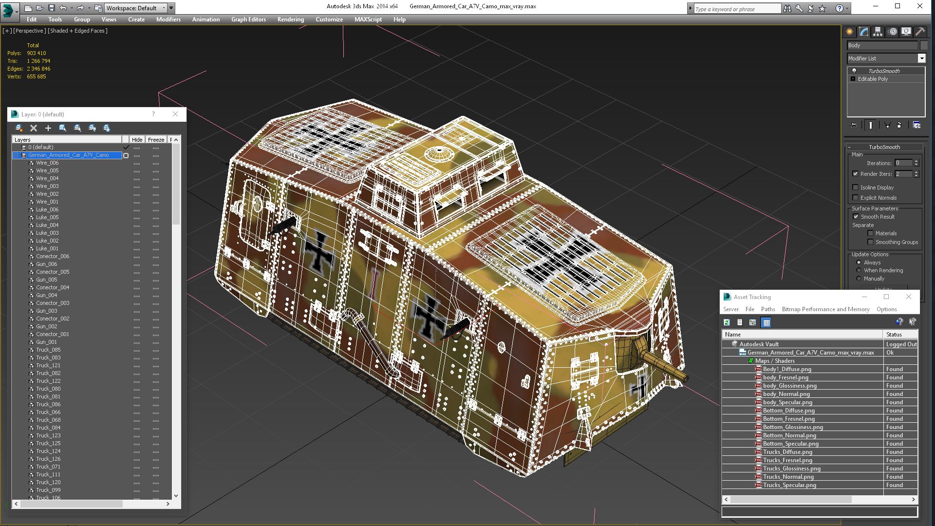Click the Undo arrow icon

(63, 8)
